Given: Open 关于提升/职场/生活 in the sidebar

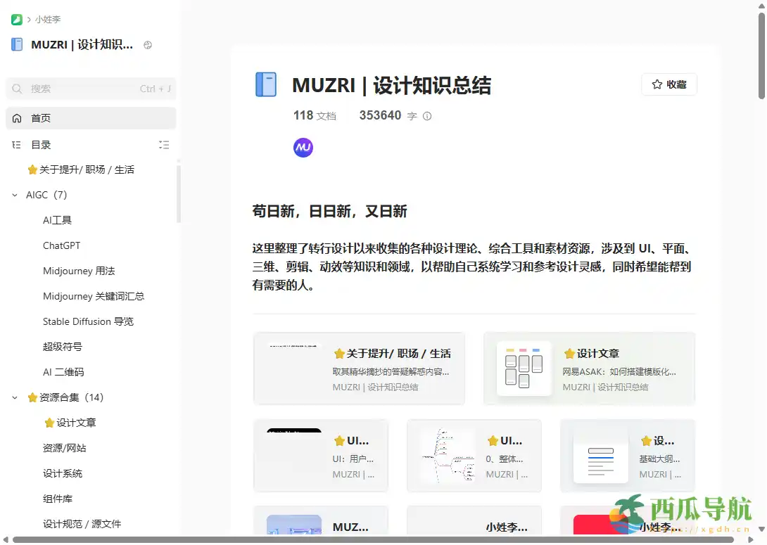Looking at the screenshot, I should [82, 169].
